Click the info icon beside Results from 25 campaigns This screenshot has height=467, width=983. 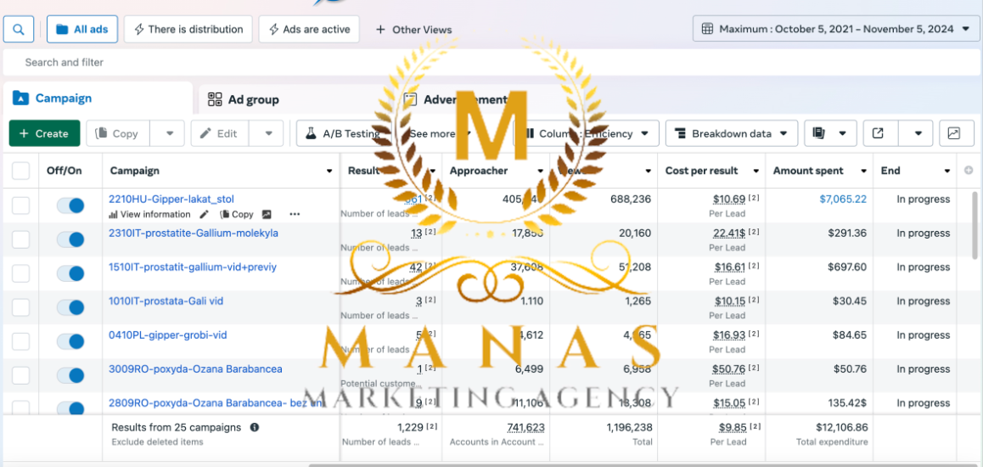255,427
